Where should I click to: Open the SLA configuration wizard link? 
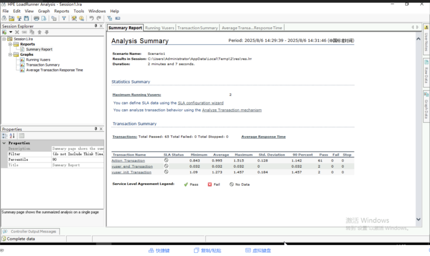(x=200, y=103)
